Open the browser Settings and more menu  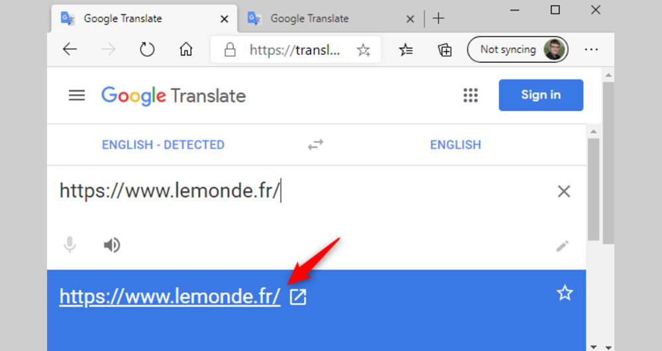coord(591,49)
